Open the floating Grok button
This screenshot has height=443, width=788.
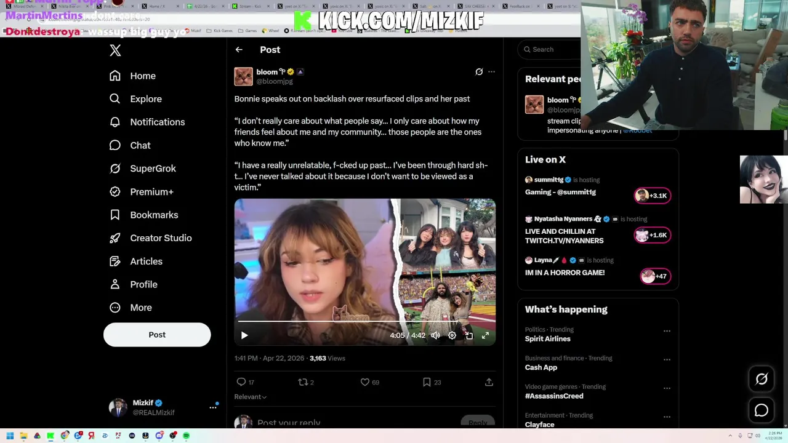tap(762, 380)
